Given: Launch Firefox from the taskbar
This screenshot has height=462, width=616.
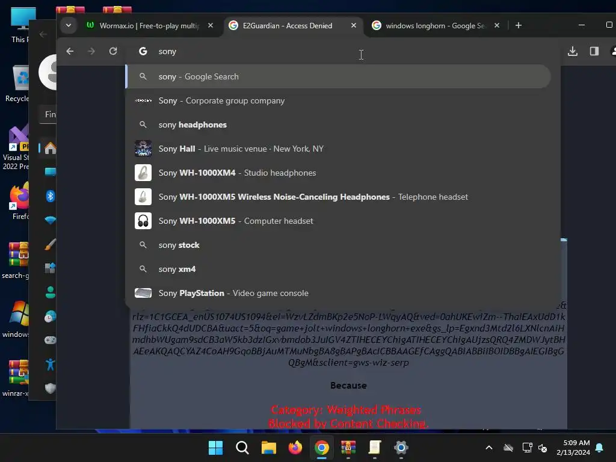Looking at the screenshot, I should 295,448.
